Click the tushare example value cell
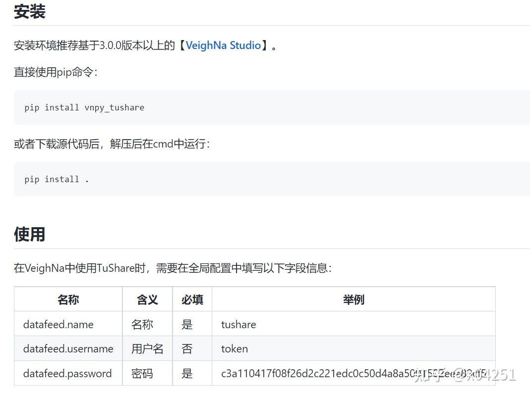530x397 pixels. point(238,324)
